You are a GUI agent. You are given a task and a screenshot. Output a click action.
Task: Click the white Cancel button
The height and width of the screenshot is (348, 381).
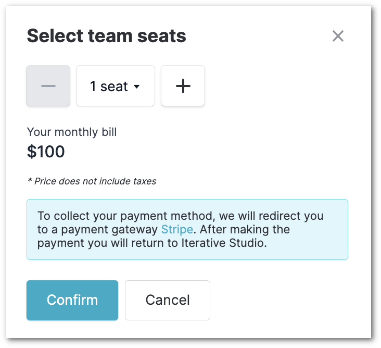(168, 300)
